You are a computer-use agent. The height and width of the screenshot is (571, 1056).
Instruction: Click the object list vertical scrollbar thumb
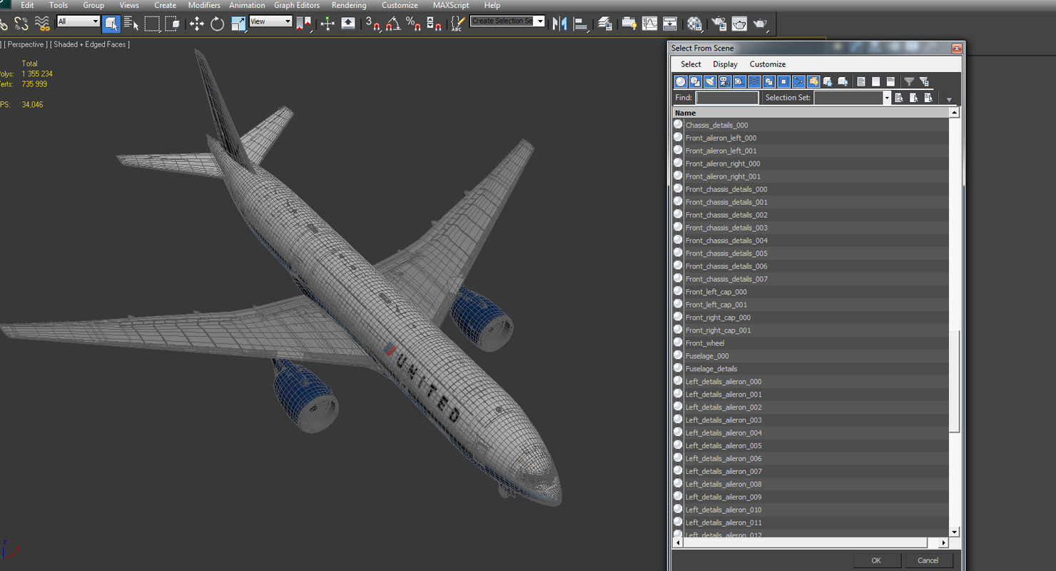[955, 381]
